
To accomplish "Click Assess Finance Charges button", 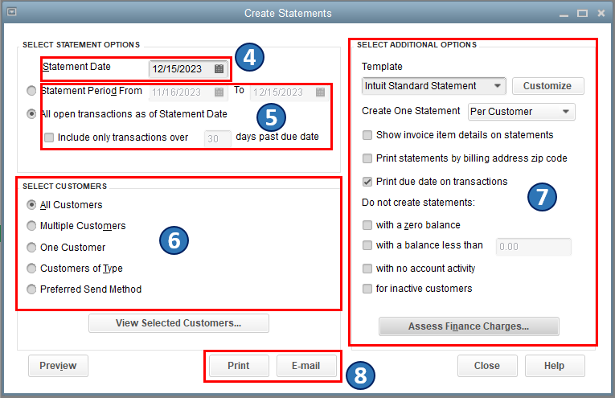I will (x=469, y=326).
